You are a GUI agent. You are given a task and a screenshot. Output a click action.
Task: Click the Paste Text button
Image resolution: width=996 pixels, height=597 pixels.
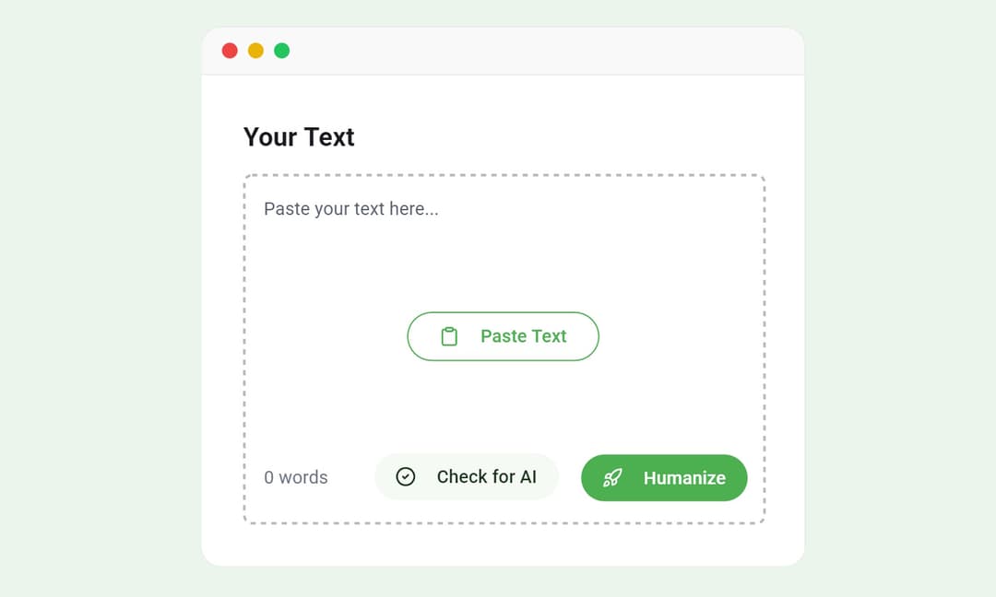(x=503, y=336)
